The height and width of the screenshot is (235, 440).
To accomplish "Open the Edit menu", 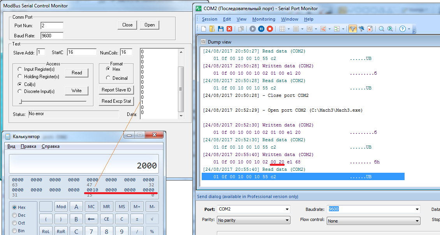I will pyautogui.click(x=227, y=19).
